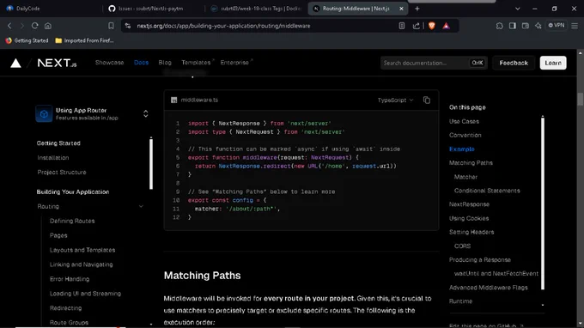Open reader mode icon in address bar

click(402, 26)
